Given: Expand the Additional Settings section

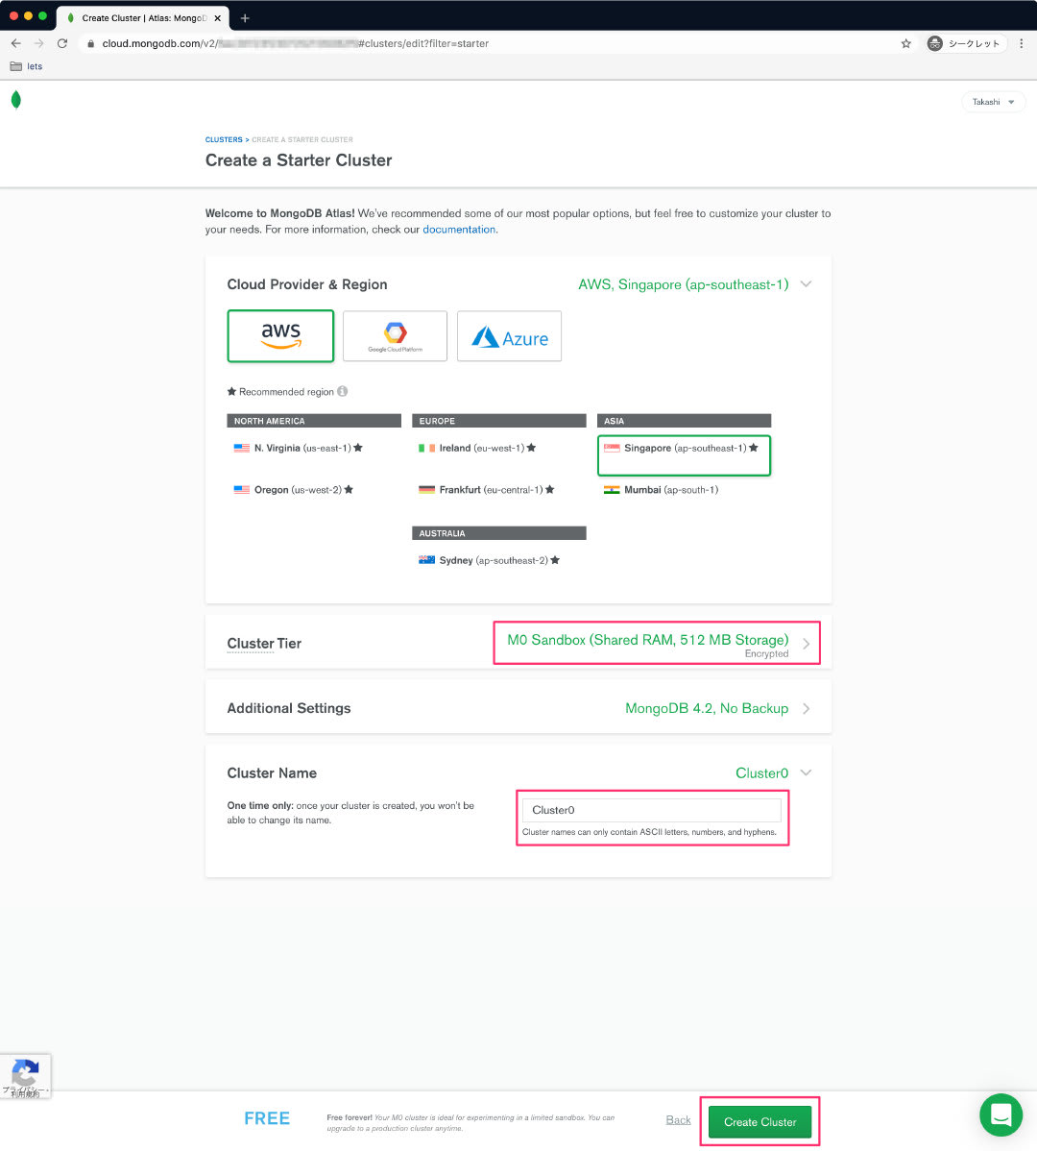Looking at the screenshot, I should [806, 708].
